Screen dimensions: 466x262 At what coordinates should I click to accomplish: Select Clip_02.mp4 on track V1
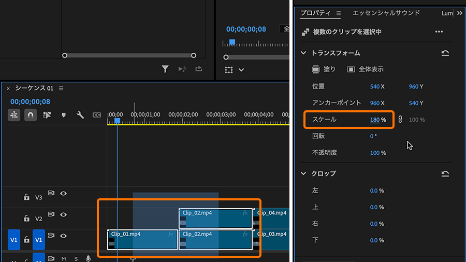coord(216,240)
